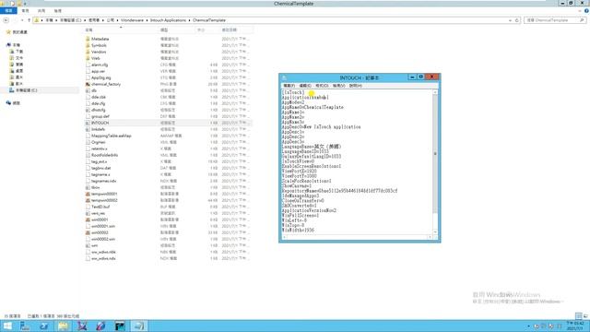Click line AppName0=ChemicalTemplate in Notepad

click(x=313, y=107)
